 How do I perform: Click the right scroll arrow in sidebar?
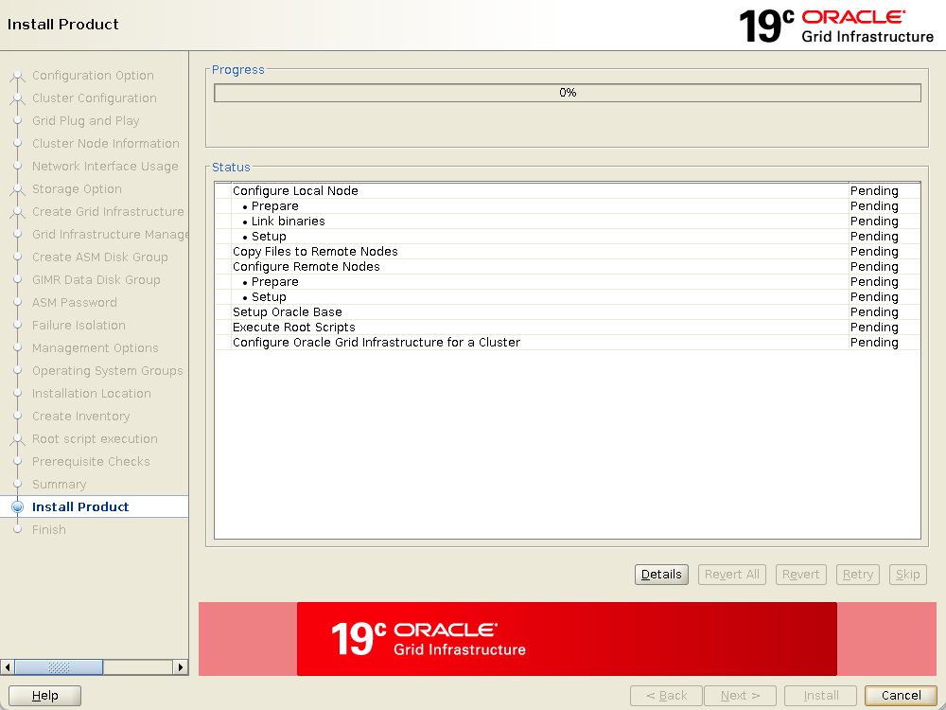click(x=180, y=667)
